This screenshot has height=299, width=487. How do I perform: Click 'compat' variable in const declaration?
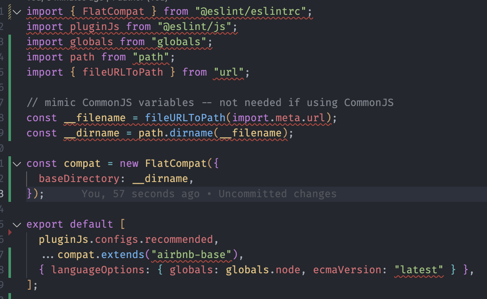click(82, 163)
